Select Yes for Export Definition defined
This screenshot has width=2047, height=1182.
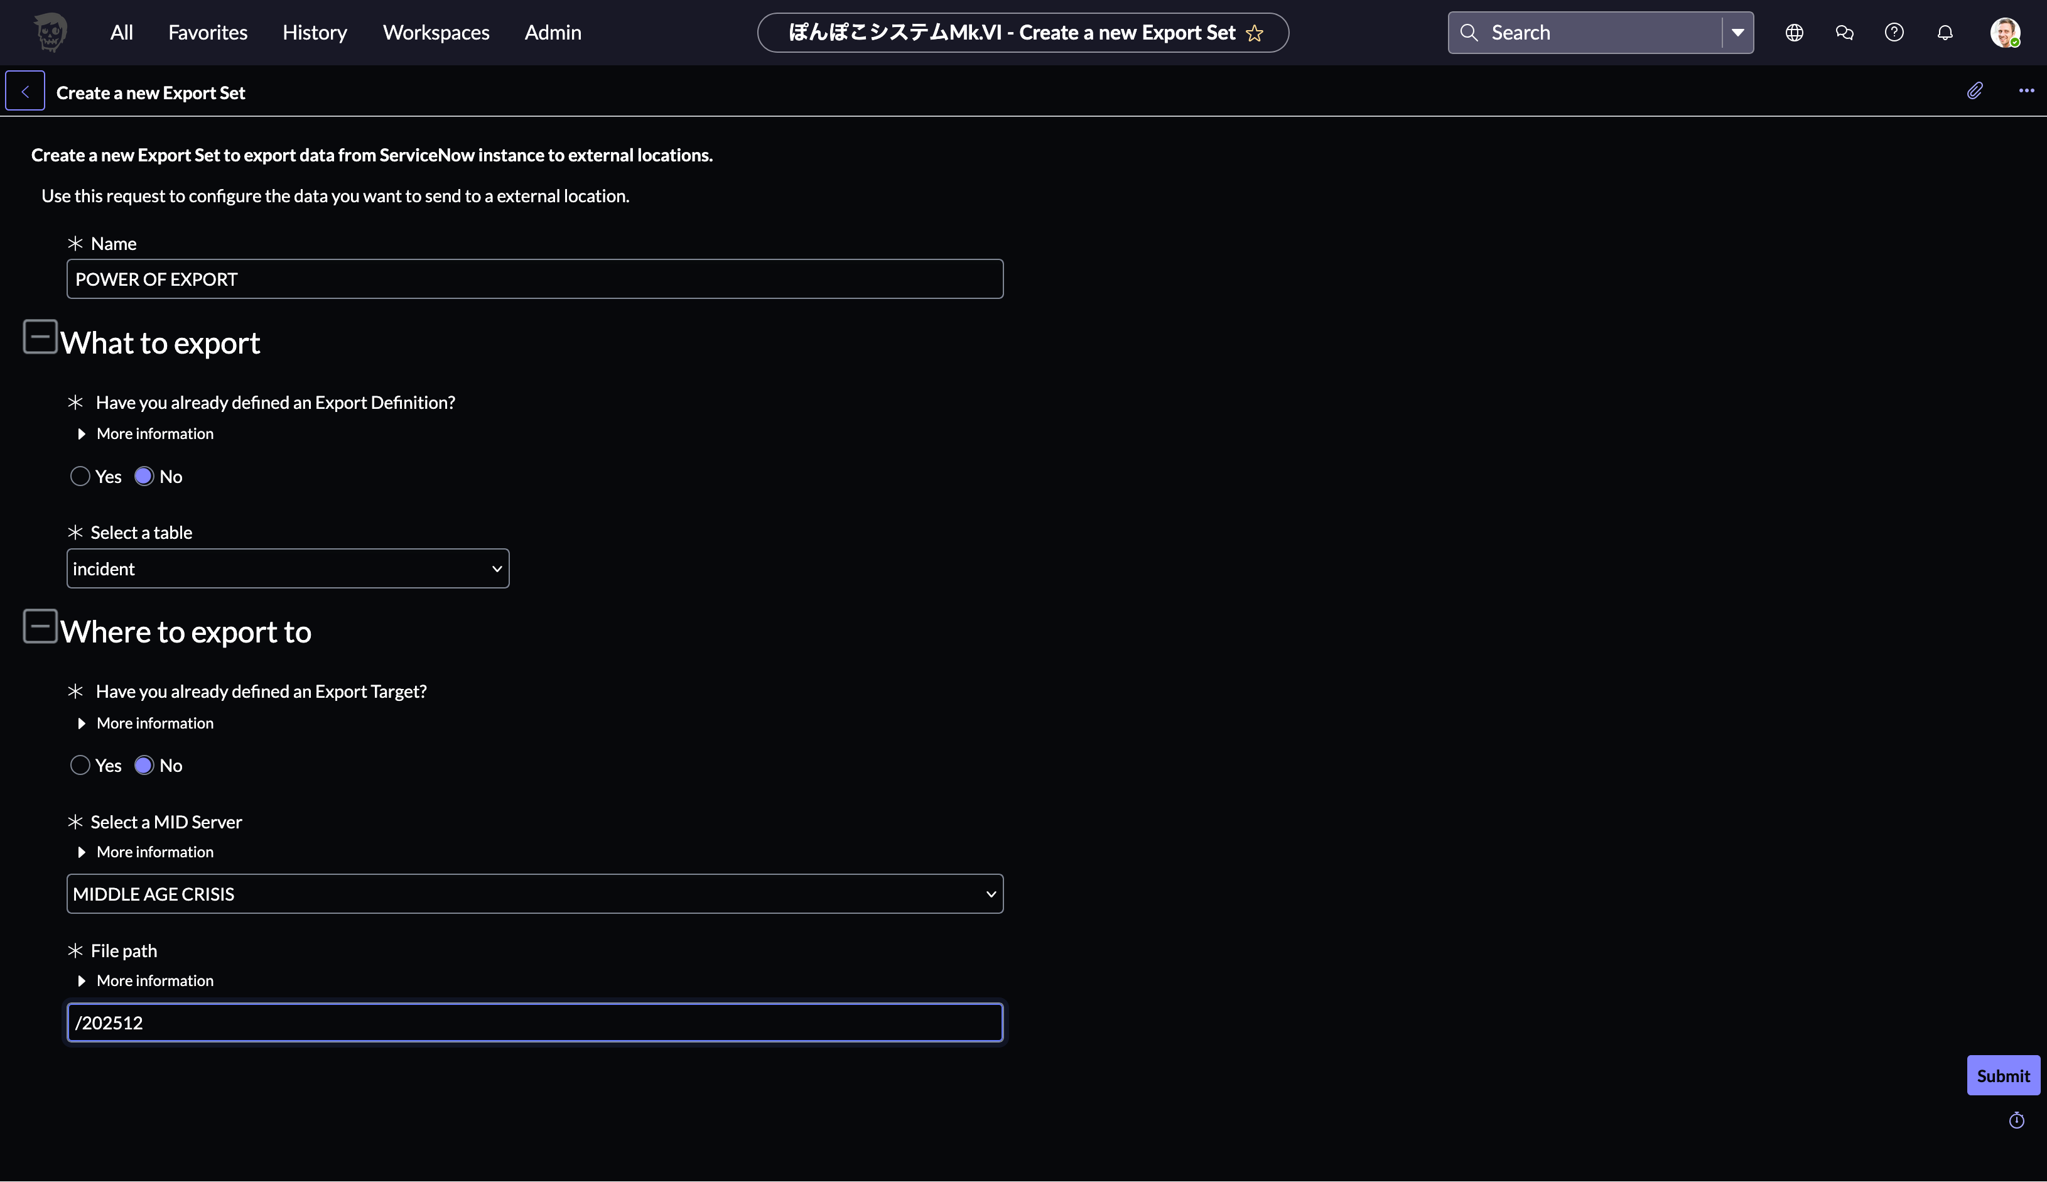(80, 477)
